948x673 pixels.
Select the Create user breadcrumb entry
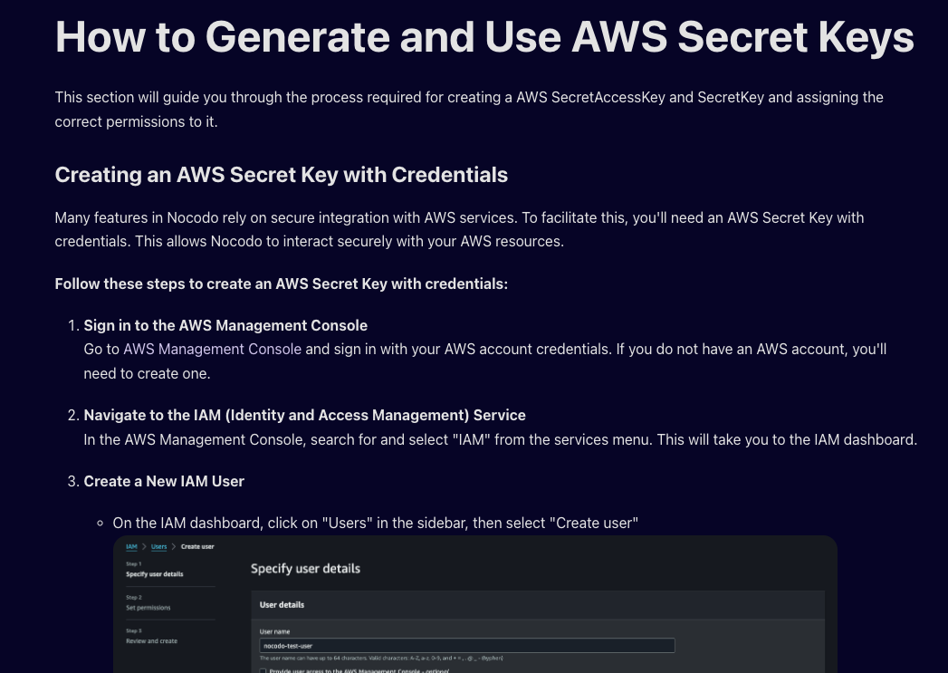coord(196,546)
